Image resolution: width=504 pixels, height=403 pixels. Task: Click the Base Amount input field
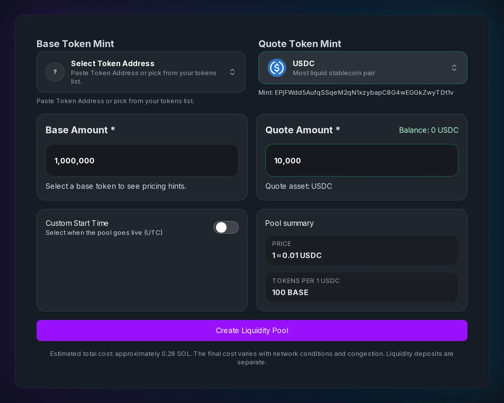coord(142,160)
